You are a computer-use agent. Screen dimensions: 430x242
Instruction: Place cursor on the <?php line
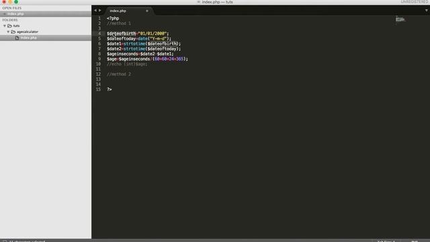click(113, 18)
